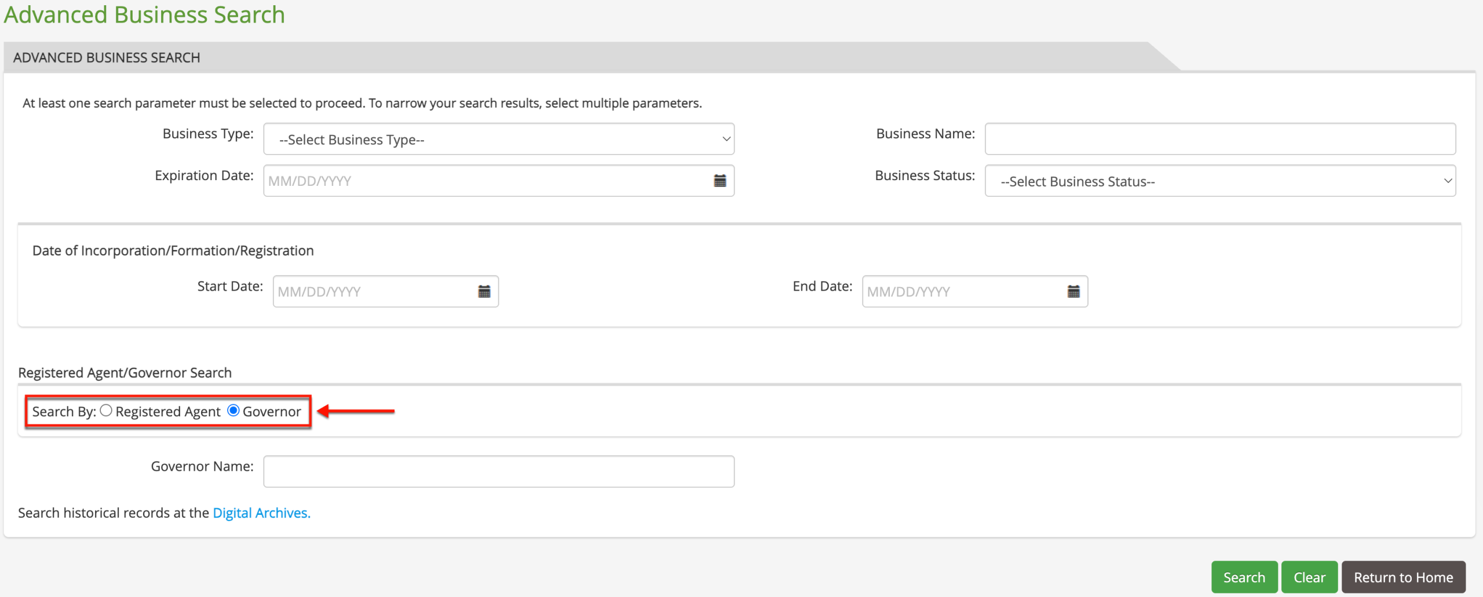Screen dimensions: 1483x597
Task: Click into the End Date field
Action: pyautogui.click(x=975, y=291)
